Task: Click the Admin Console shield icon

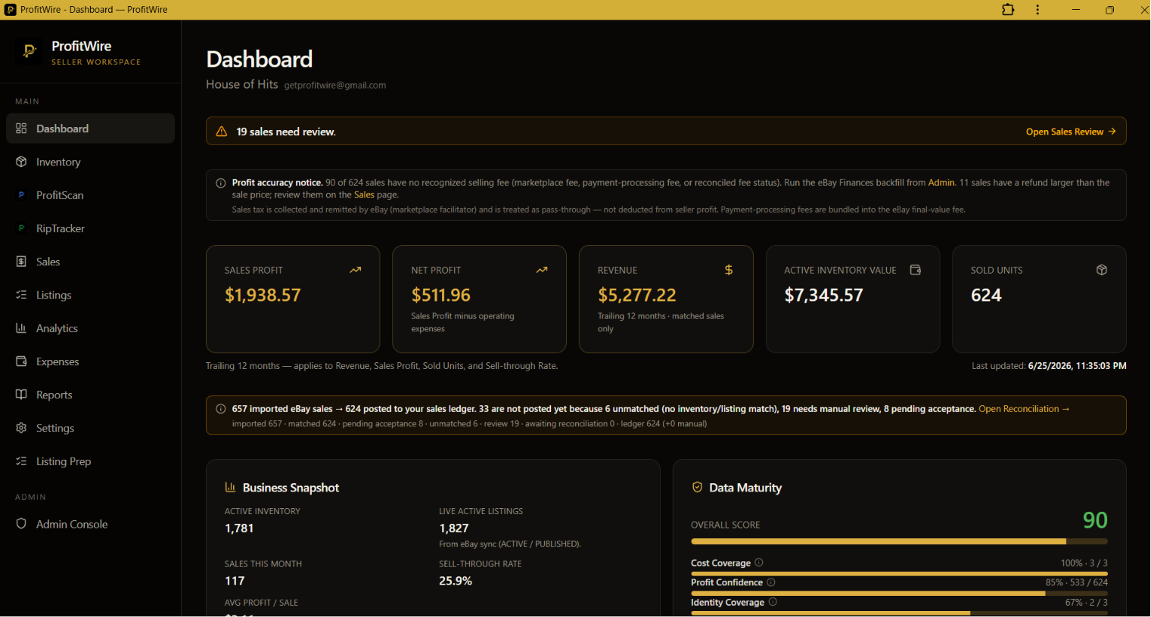Action: [x=21, y=524]
